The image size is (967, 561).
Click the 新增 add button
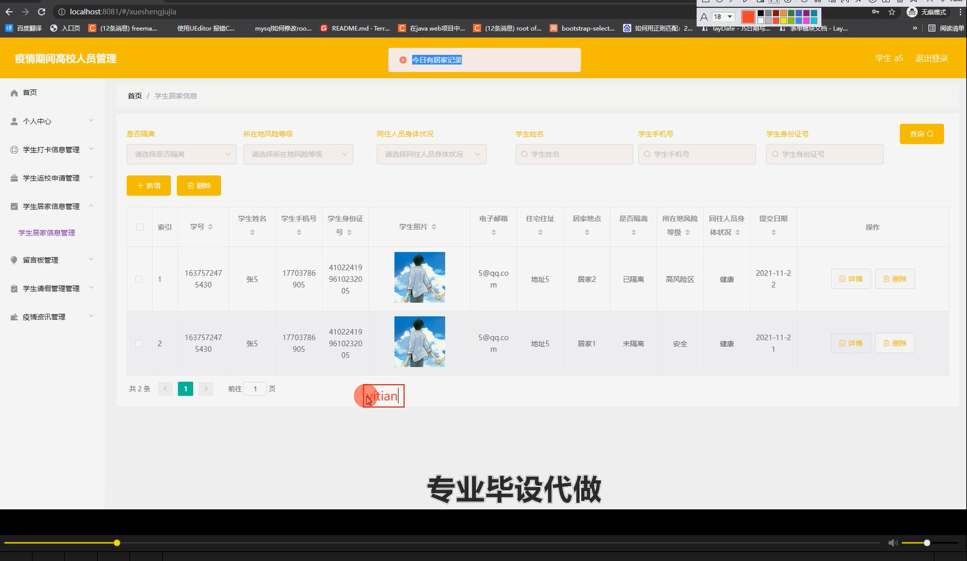149,186
